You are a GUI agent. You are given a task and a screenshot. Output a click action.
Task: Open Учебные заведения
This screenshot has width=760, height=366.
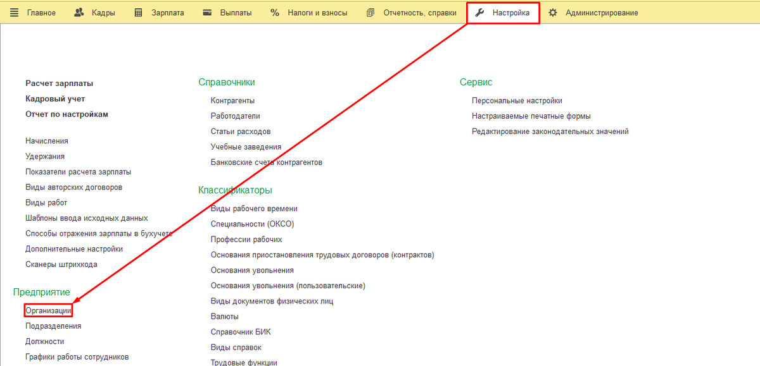pos(246,147)
